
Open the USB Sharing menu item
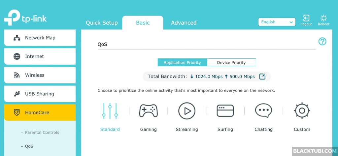click(x=40, y=94)
